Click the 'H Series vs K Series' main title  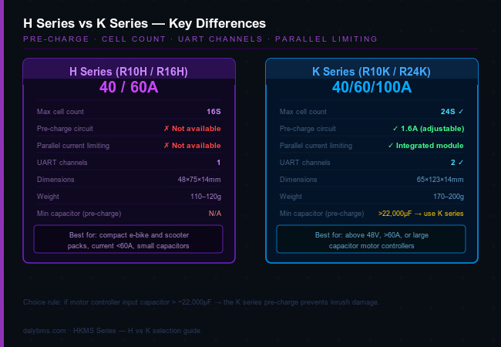[144, 23]
